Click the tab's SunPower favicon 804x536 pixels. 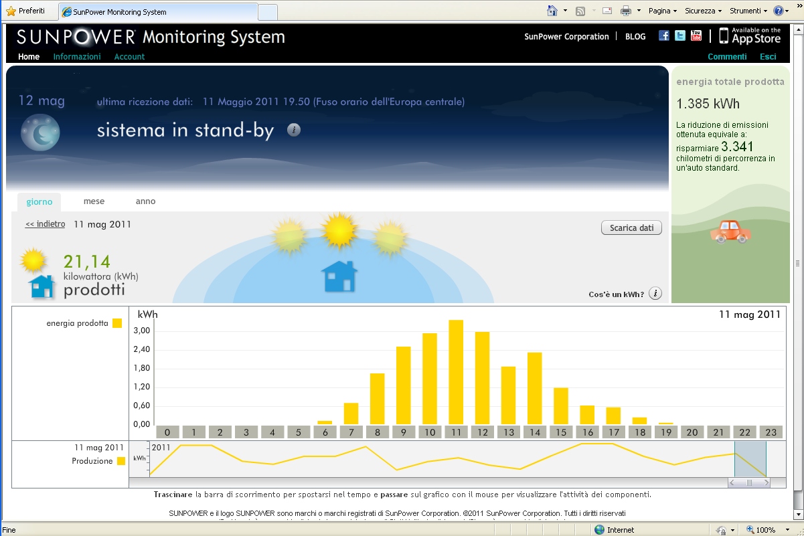(67, 12)
